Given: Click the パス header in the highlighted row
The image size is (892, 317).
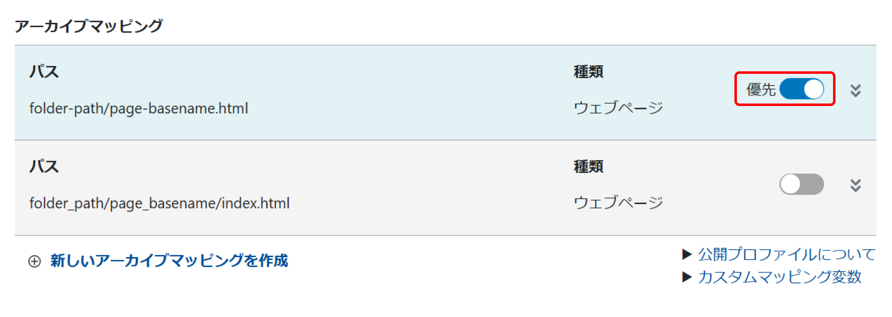Looking at the screenshot, I should [44, 72].
